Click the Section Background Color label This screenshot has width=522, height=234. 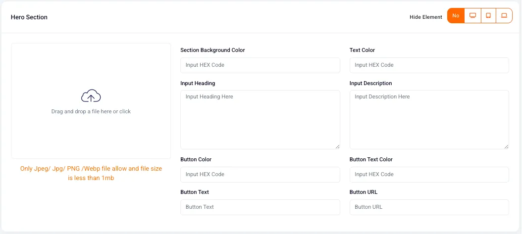click(x=212, y=50)
